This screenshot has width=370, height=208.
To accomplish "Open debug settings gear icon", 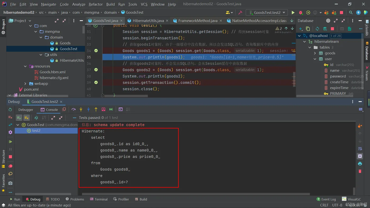I will click(10, 132).
